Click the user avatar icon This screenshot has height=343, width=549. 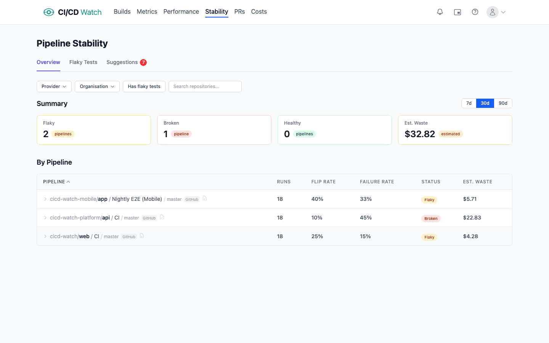[493, 12]
